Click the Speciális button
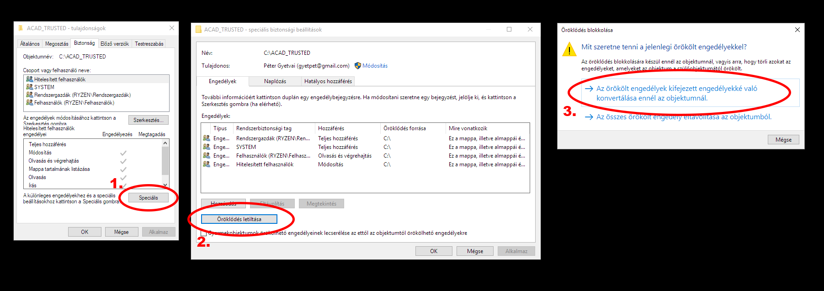The width and height of the screenshot is (824, 291). (148, 198)
